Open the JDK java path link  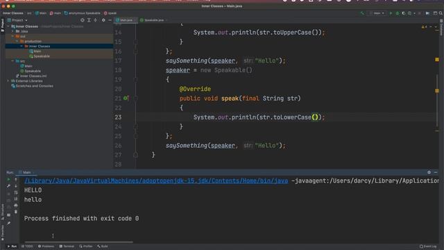156,181
